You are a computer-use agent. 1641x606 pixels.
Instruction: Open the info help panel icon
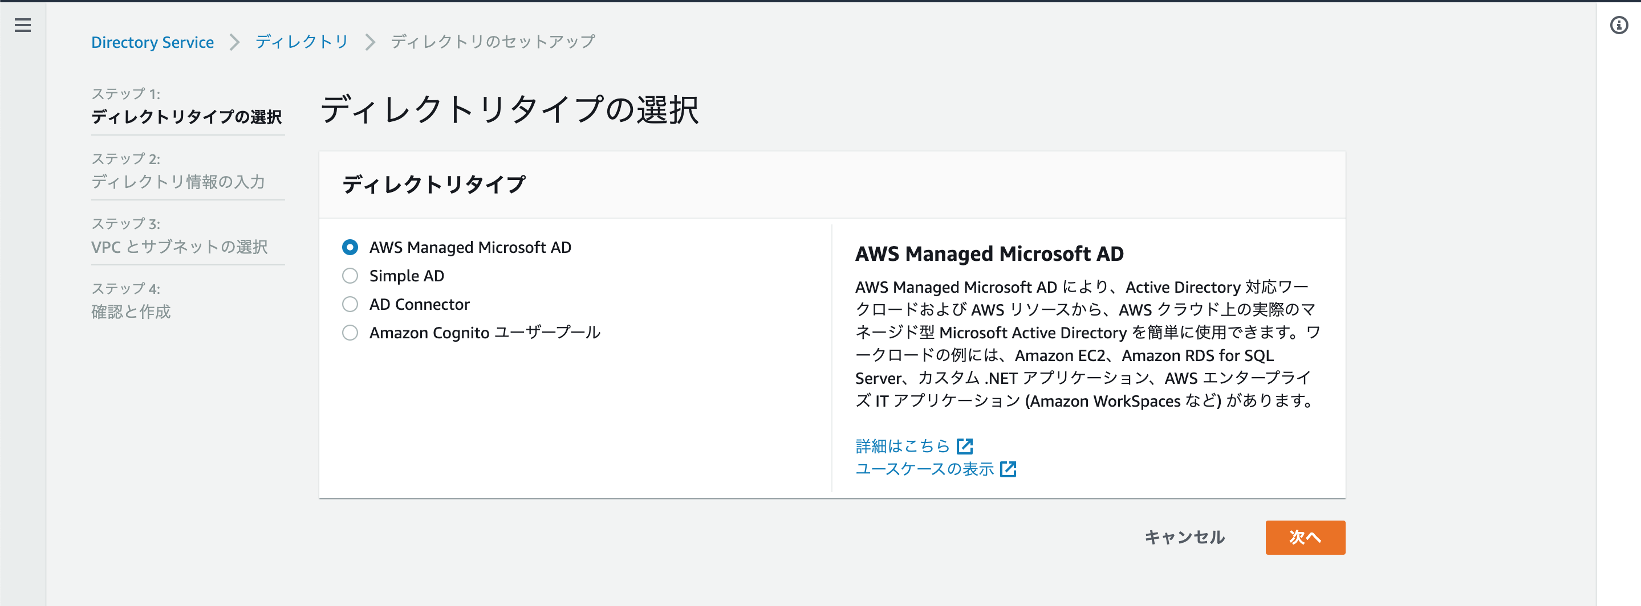tap(1619, 25)
